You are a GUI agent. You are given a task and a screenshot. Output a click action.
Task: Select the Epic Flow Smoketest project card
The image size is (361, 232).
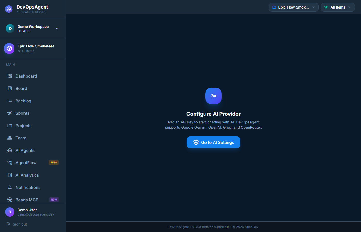coord(33,48)
